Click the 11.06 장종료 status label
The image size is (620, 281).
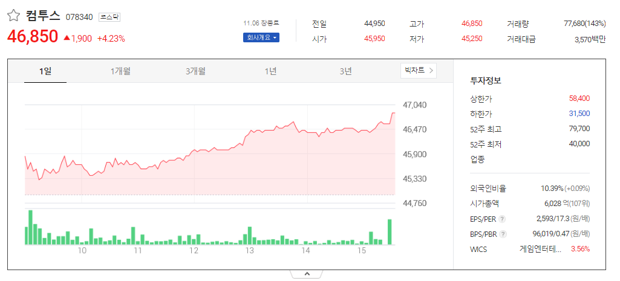click(x=261, y=24)
